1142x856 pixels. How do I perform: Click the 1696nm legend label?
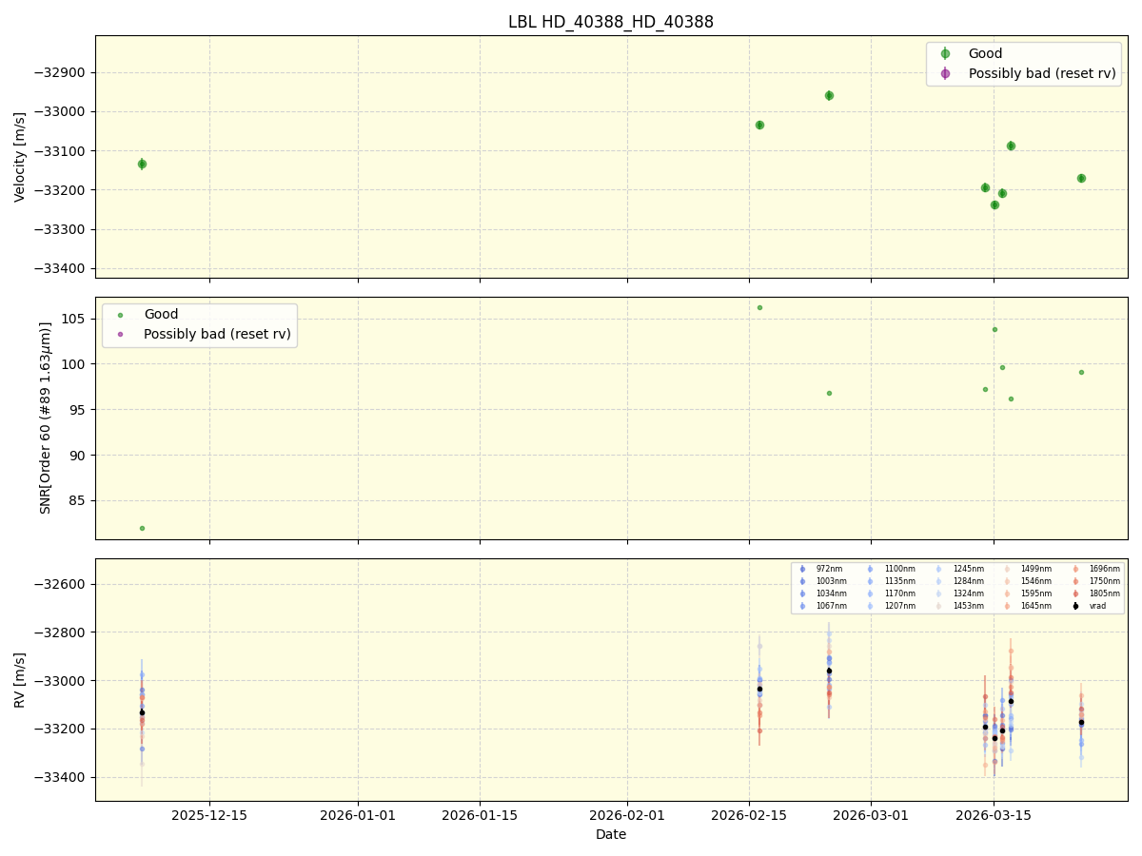tap(1105, 569)
